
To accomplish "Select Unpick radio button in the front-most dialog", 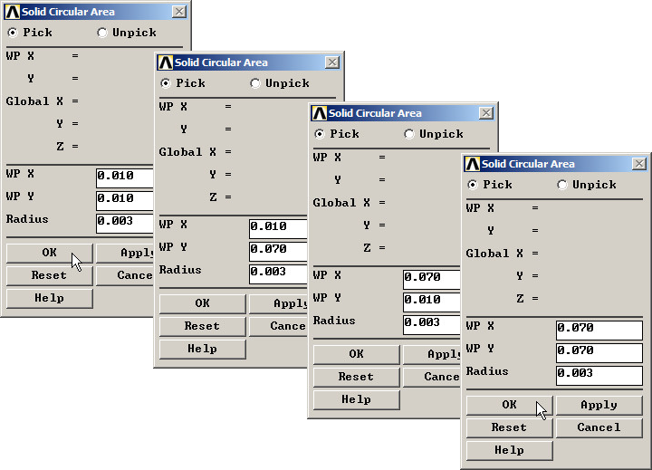I will coord(562,185).
